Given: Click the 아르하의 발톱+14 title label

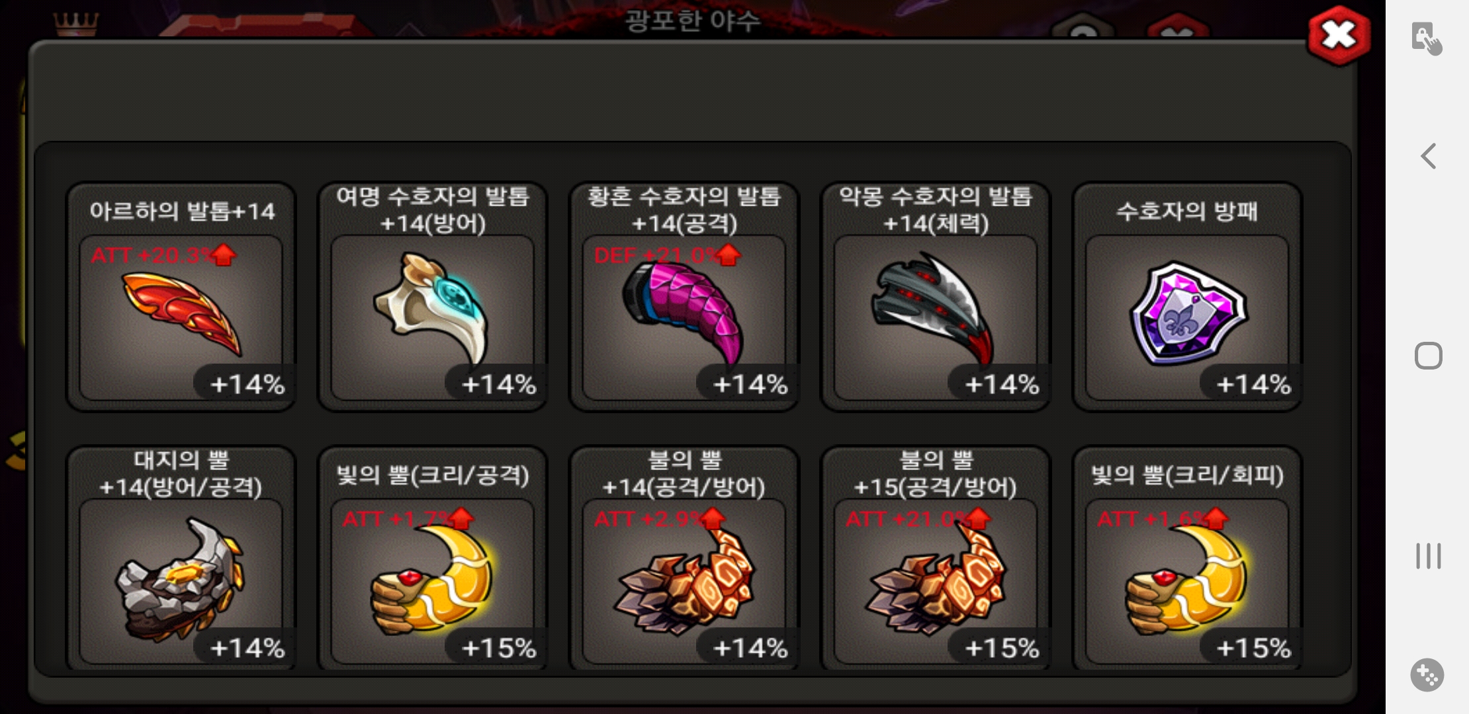Looking at the screenshot, I should (182, 211).
